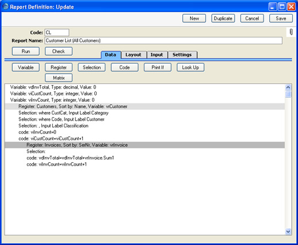Screen dimensions: 298x245
Task: Click the Print If button
Action: pos(158,67)
